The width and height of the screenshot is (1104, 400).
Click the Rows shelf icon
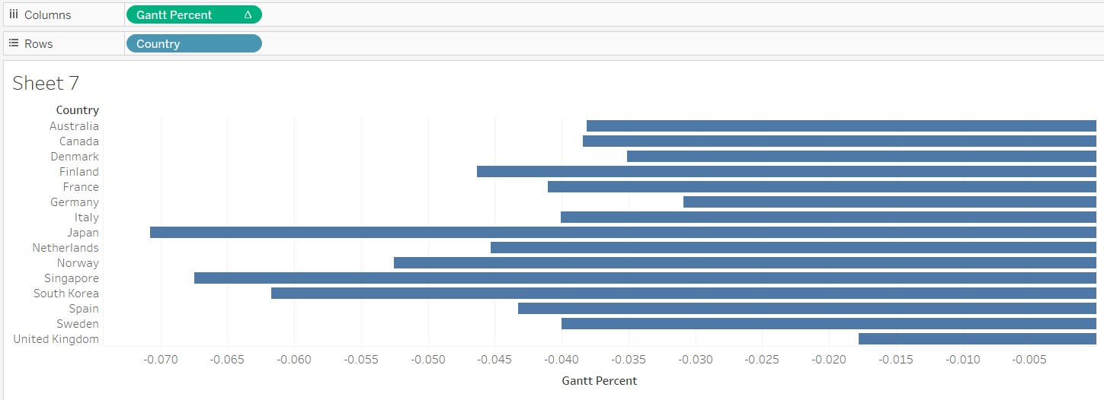(x=13, y=43)
